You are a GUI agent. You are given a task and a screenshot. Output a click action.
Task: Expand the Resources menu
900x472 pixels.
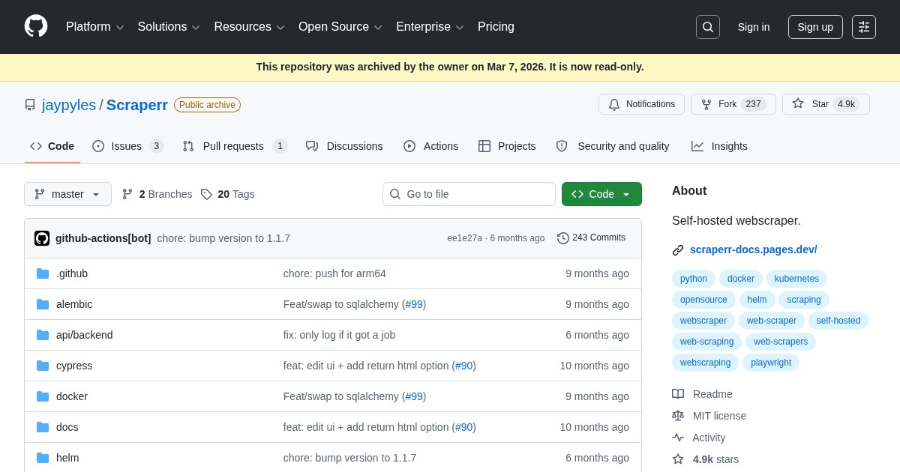coord(249,27)
